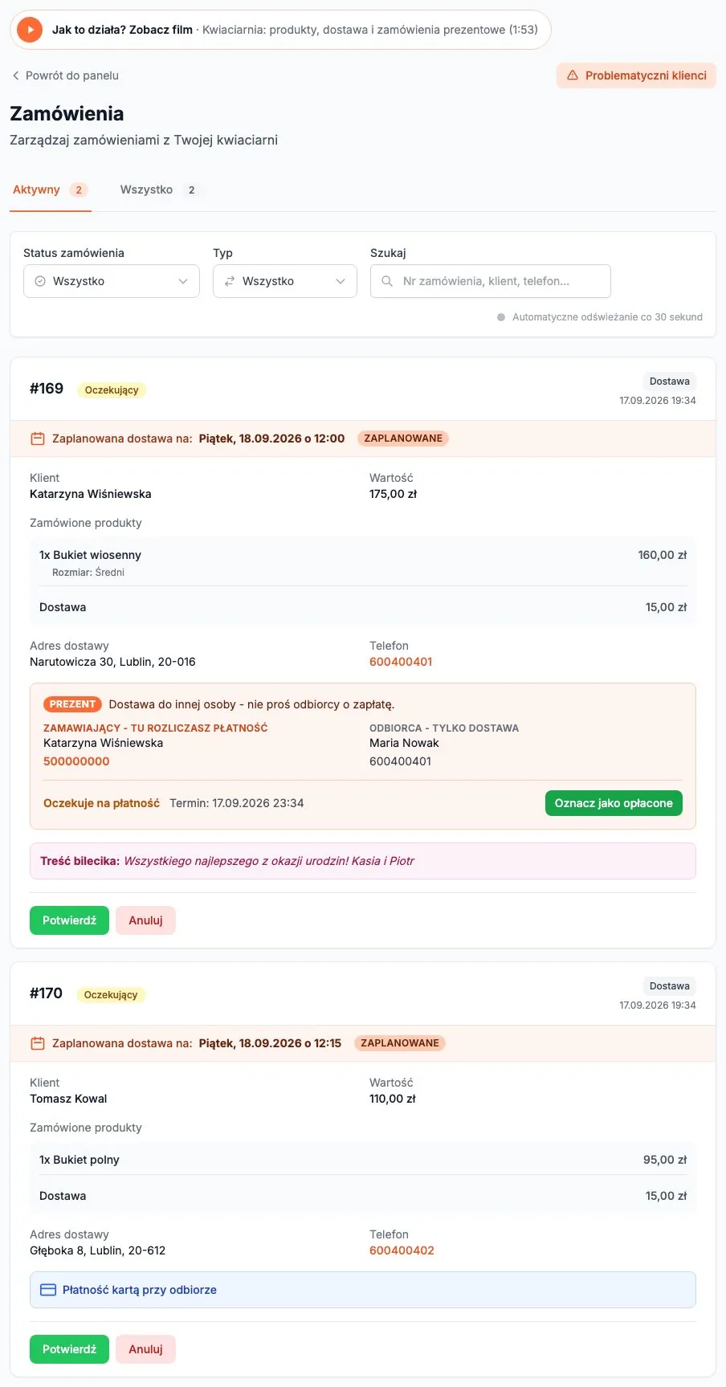Open the Typ dropdown
726x1387 pixels.
coord(285,281)
